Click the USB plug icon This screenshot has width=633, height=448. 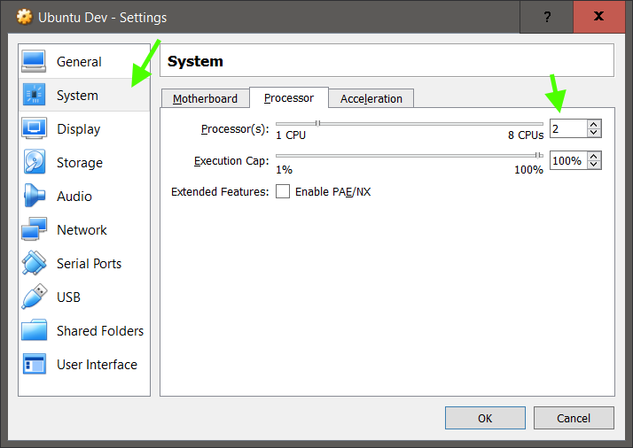34,297
